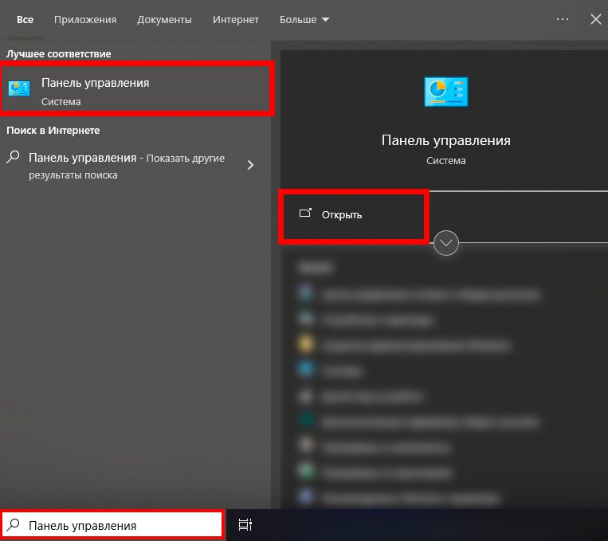The width and height of the screenshot is (608, 541).
Task: Switch to the Приложения tab
Action: coord(85,19)
